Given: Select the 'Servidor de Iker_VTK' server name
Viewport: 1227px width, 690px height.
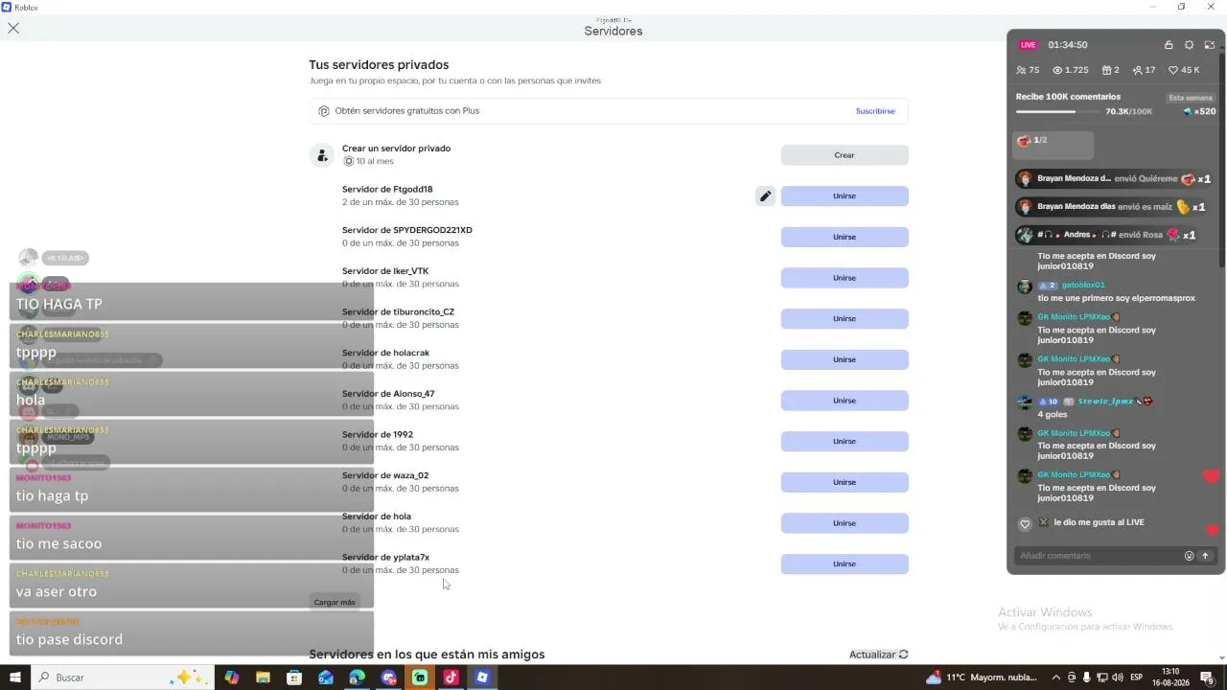Looking at the screenshot, I should coord(385,271).
